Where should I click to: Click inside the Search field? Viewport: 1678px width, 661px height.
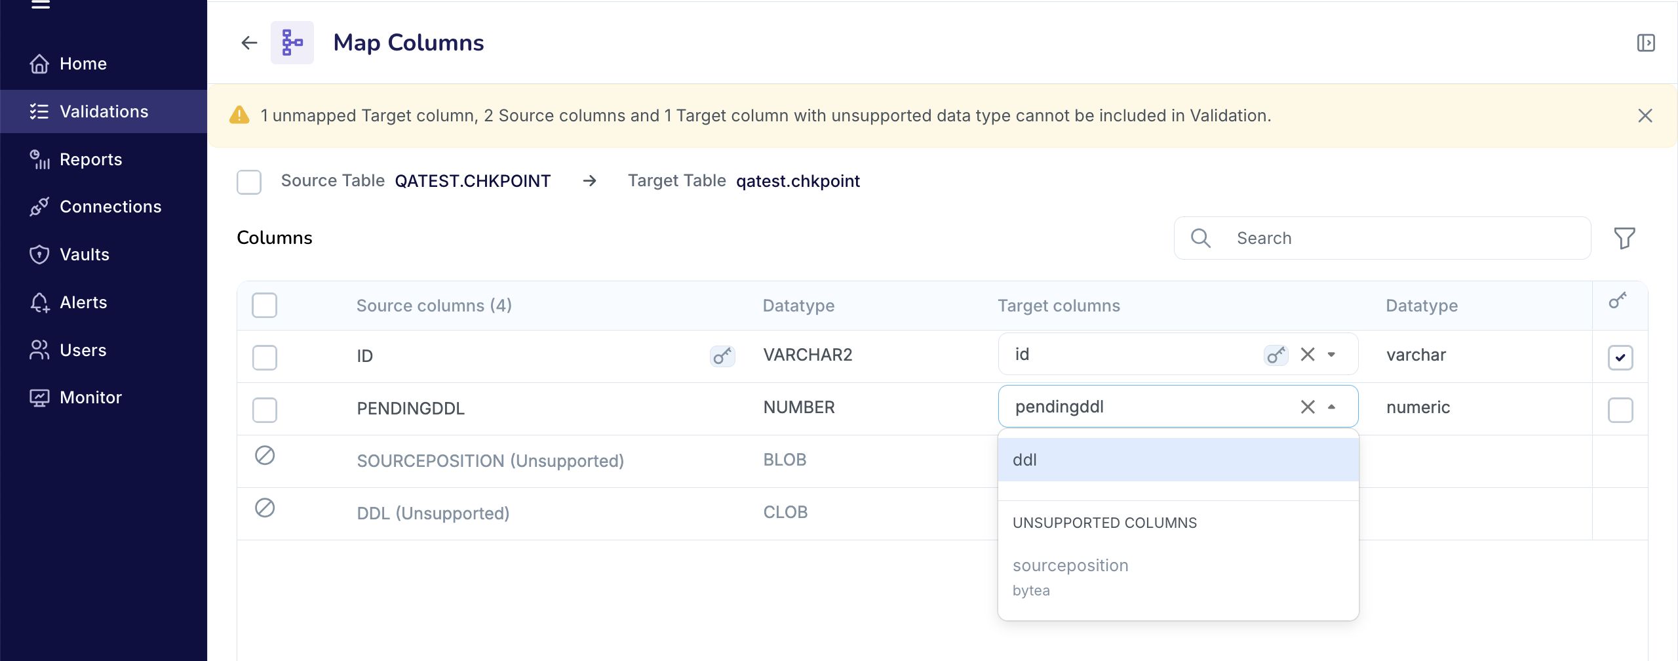point(1376,237)
